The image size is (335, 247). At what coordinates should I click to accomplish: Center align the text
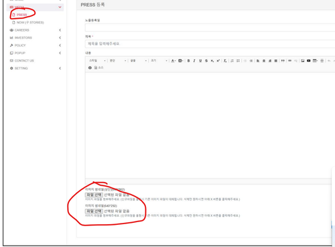(x=264, y=60)
